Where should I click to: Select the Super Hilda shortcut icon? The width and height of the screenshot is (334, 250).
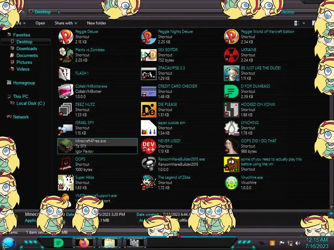[66, 183]
